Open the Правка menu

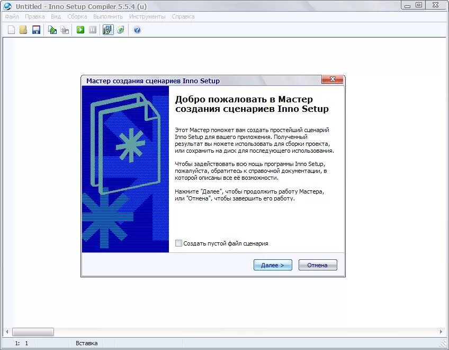tap(34, 16)
